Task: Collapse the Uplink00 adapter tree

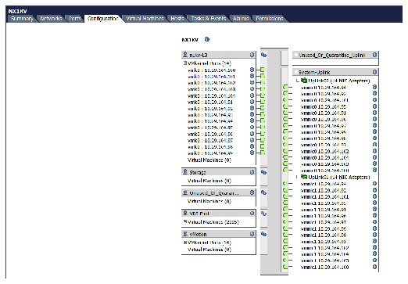Action: (x=298, y=81)
